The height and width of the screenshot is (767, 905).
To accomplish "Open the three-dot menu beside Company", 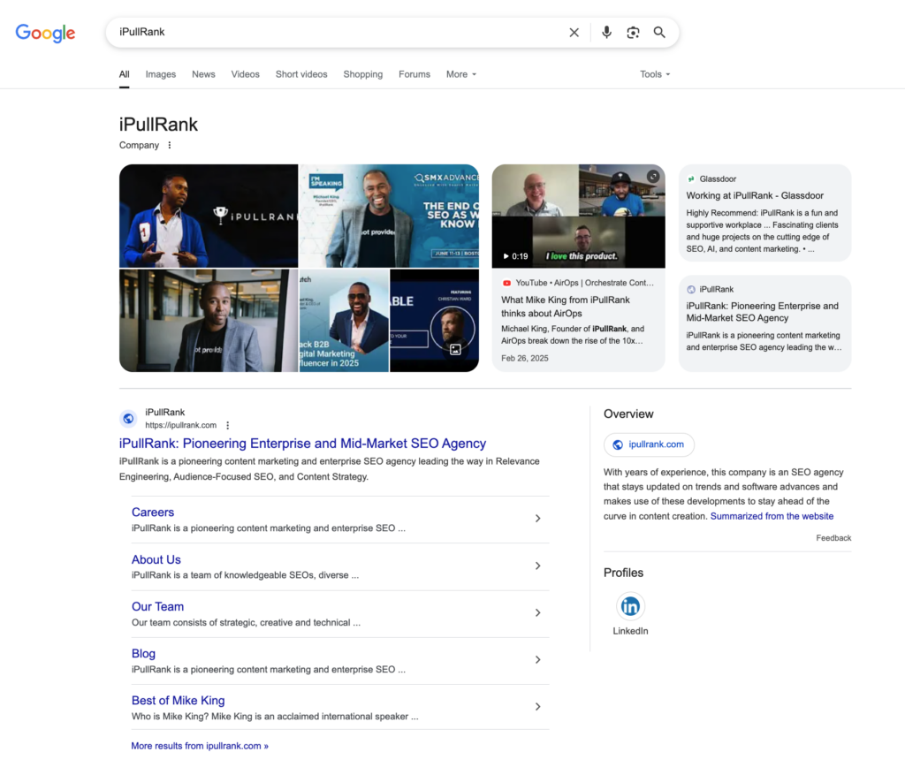I will click(170, 146).
